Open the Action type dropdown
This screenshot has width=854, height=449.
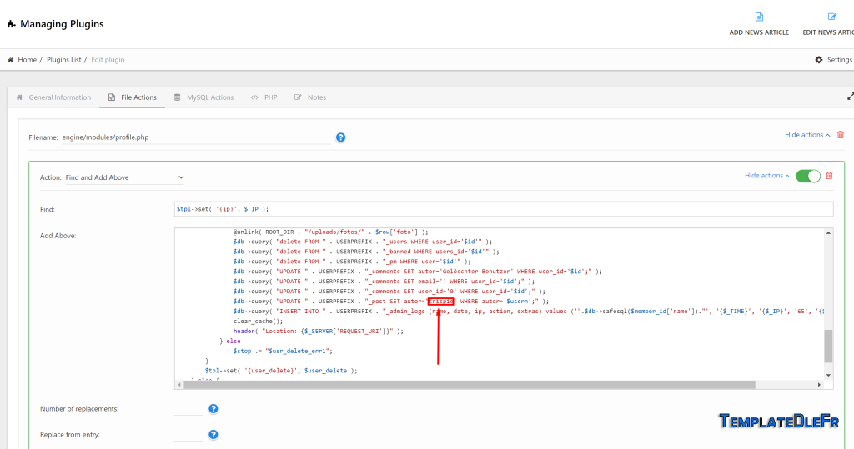click(125, 177)
